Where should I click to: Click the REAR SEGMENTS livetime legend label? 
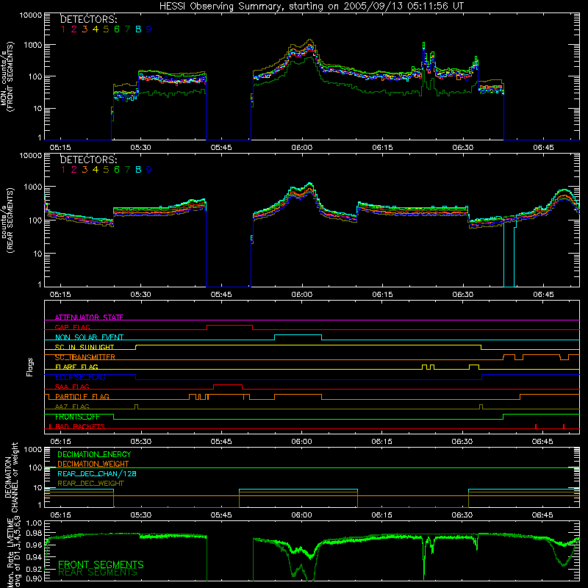click(x=98, y=573)
